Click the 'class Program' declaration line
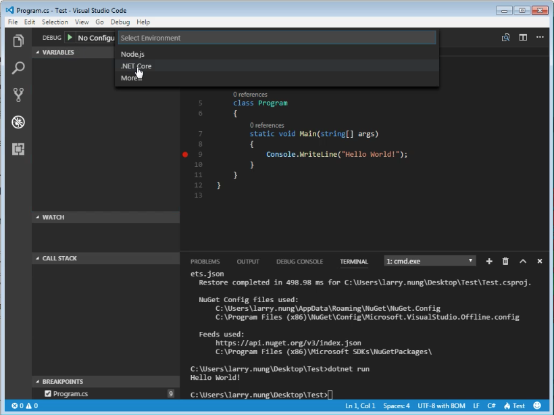554x415 pixels. click(260, 103)
